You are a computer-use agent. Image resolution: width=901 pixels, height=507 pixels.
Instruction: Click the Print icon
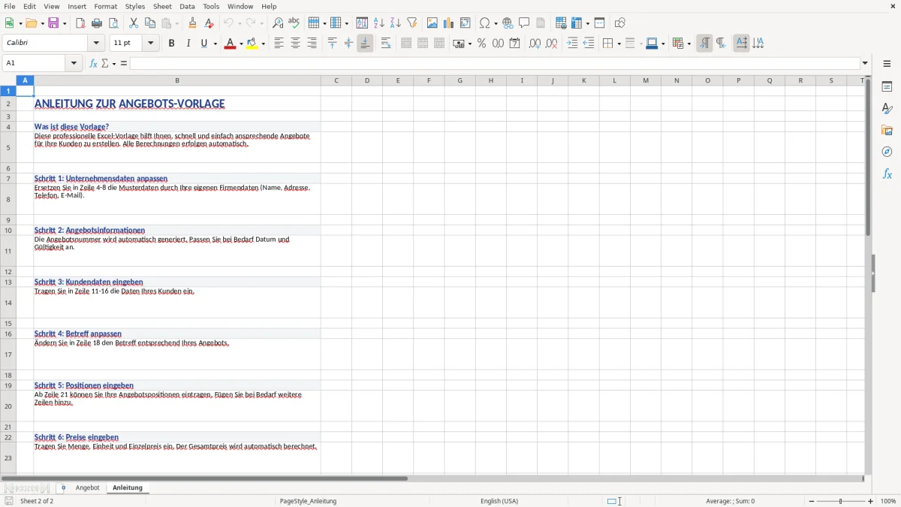click(97, 23)
